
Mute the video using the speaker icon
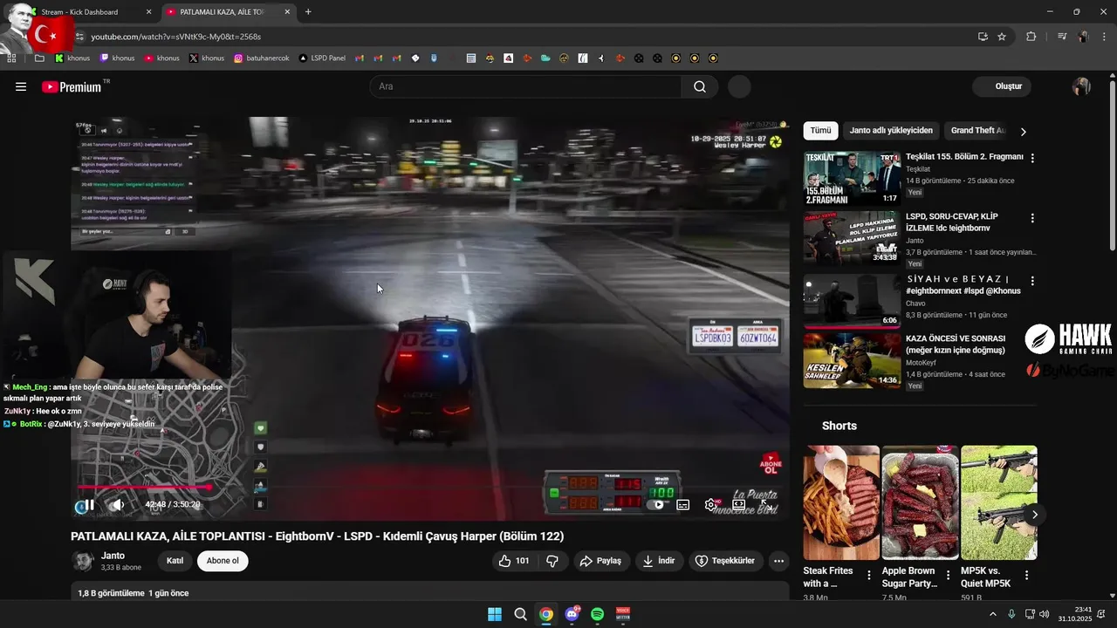tap(118, 504)
